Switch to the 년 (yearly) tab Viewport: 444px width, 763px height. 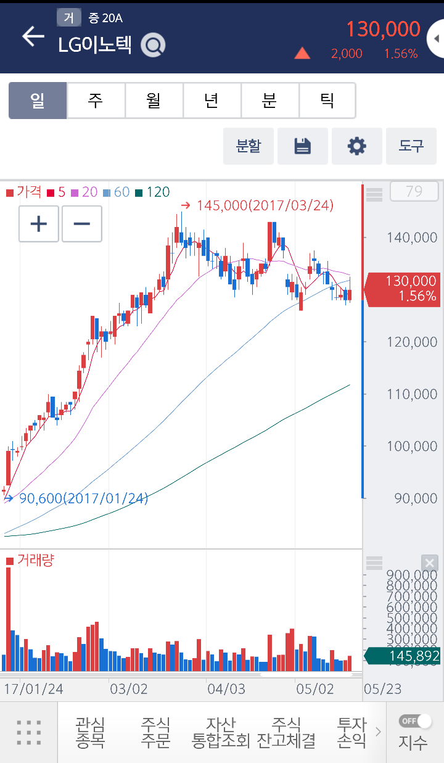click(x=212, y=101)
